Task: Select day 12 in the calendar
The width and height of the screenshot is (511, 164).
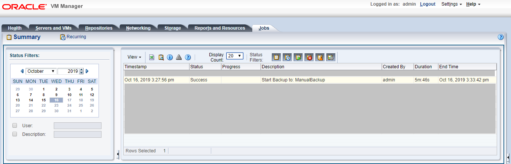Action: [92, 95]
